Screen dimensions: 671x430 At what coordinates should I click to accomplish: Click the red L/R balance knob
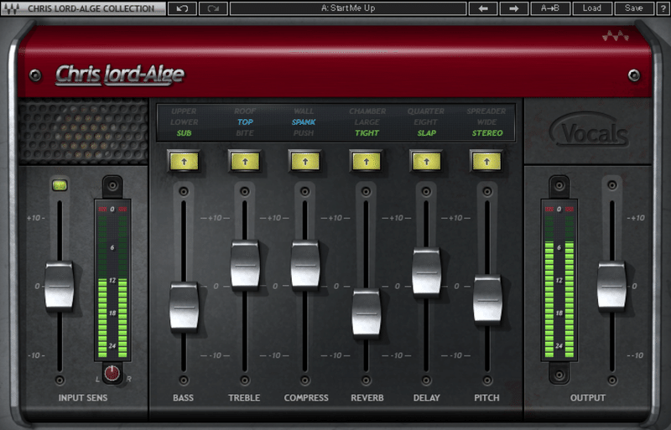[112, 372]
